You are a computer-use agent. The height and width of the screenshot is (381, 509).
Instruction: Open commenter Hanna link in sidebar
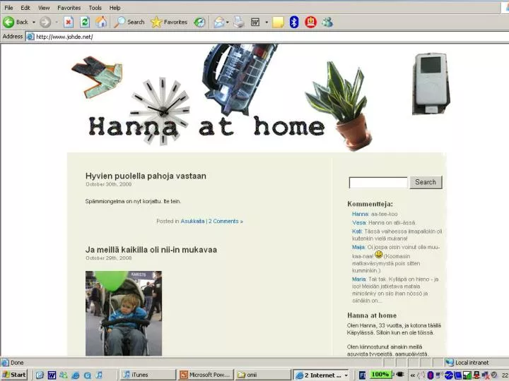tap(360, 214)
